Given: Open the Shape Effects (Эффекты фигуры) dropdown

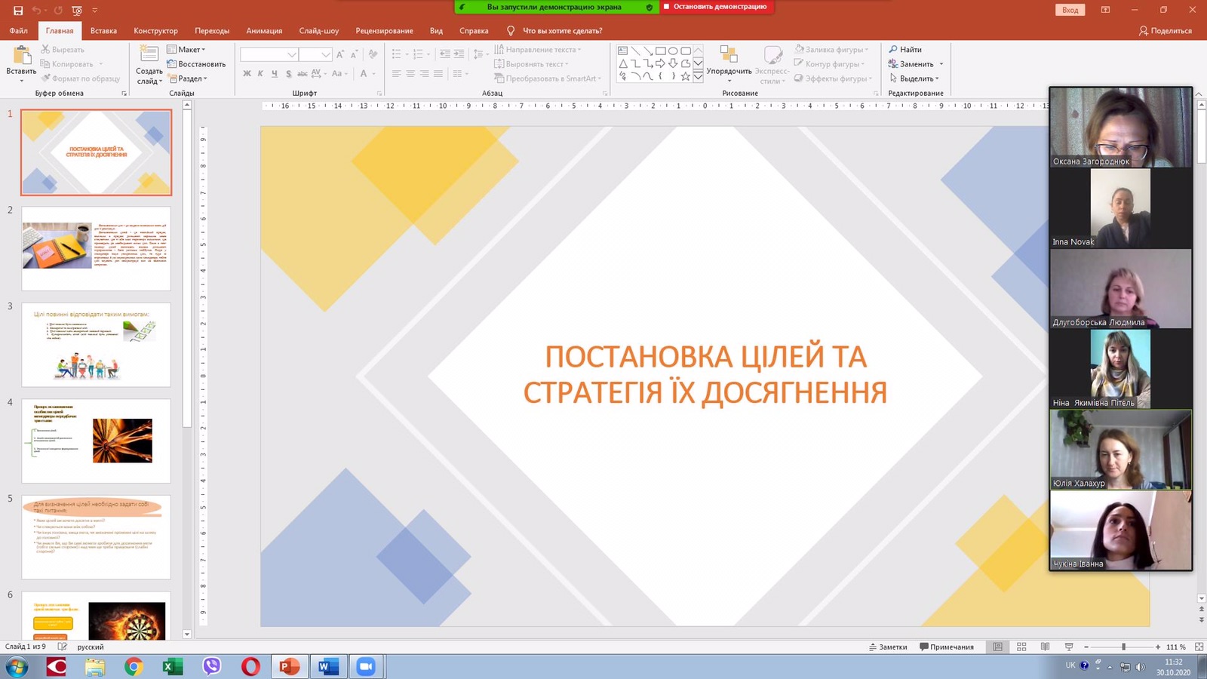Looking at the screenshot, I should (x=833, y=78).
